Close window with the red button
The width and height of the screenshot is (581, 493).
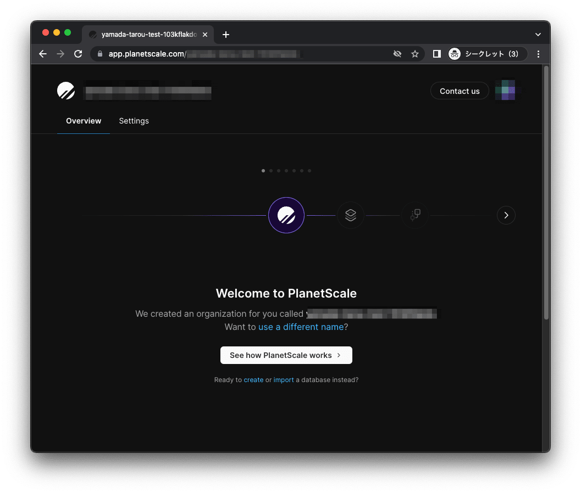[46, 32]
